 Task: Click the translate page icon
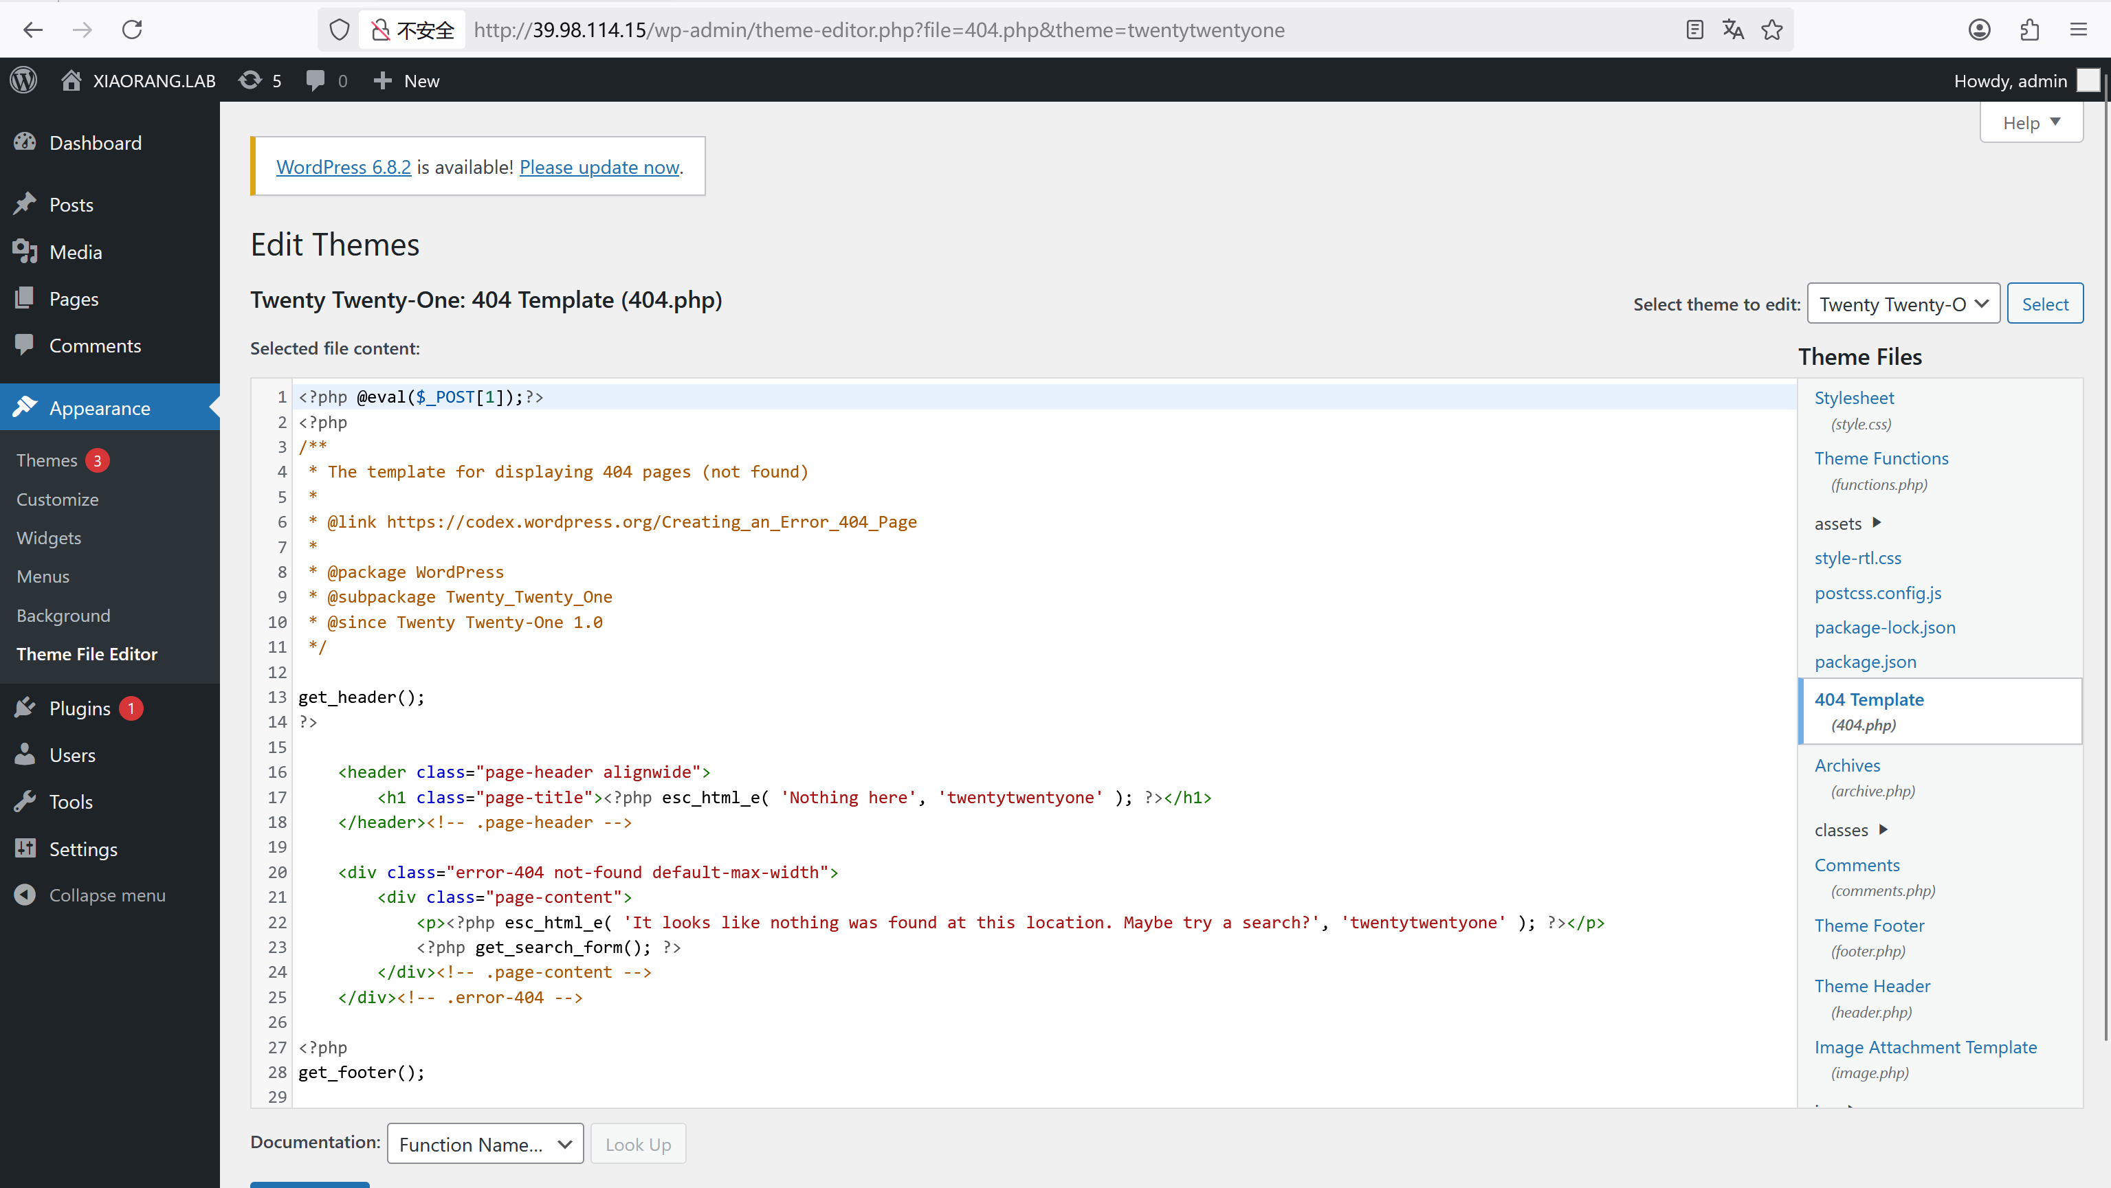coord(1732,30)
